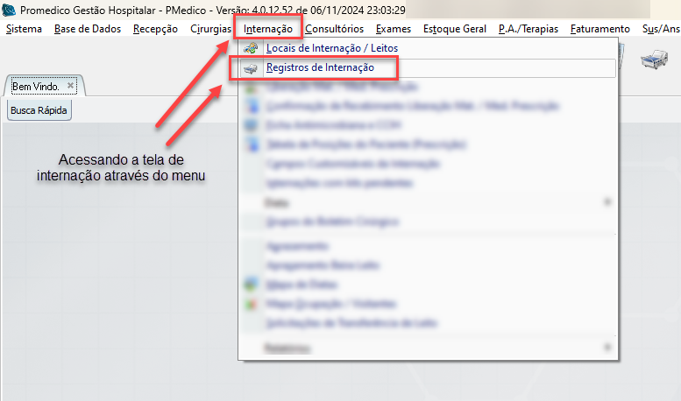Screen dimensions: 681x401
Task: Click the Locais de Internação / Leitos icon
Action: [x=252, y=48]
